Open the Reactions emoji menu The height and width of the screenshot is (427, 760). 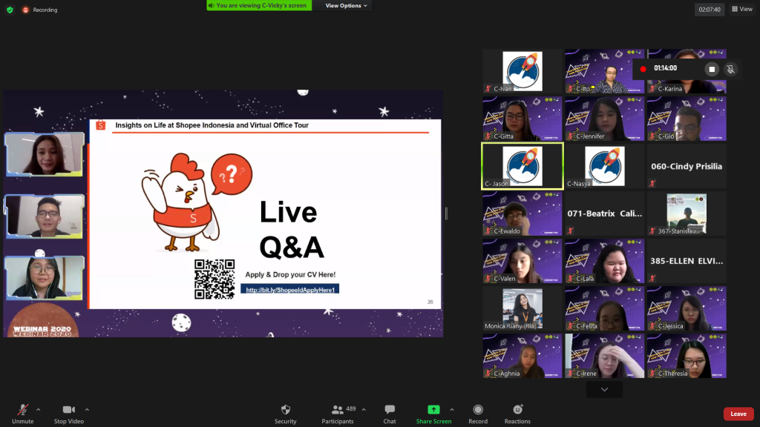(517, 410)
